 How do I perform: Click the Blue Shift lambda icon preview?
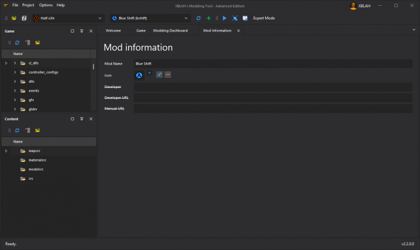[139, 75]
